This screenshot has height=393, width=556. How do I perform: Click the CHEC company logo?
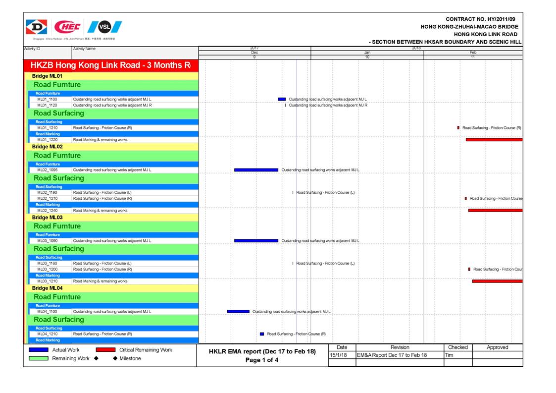67,27
